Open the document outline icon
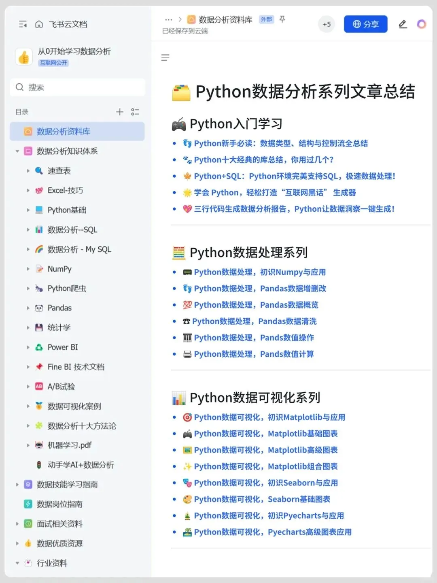This screenshot has width=437, height=583. (165, 57)
